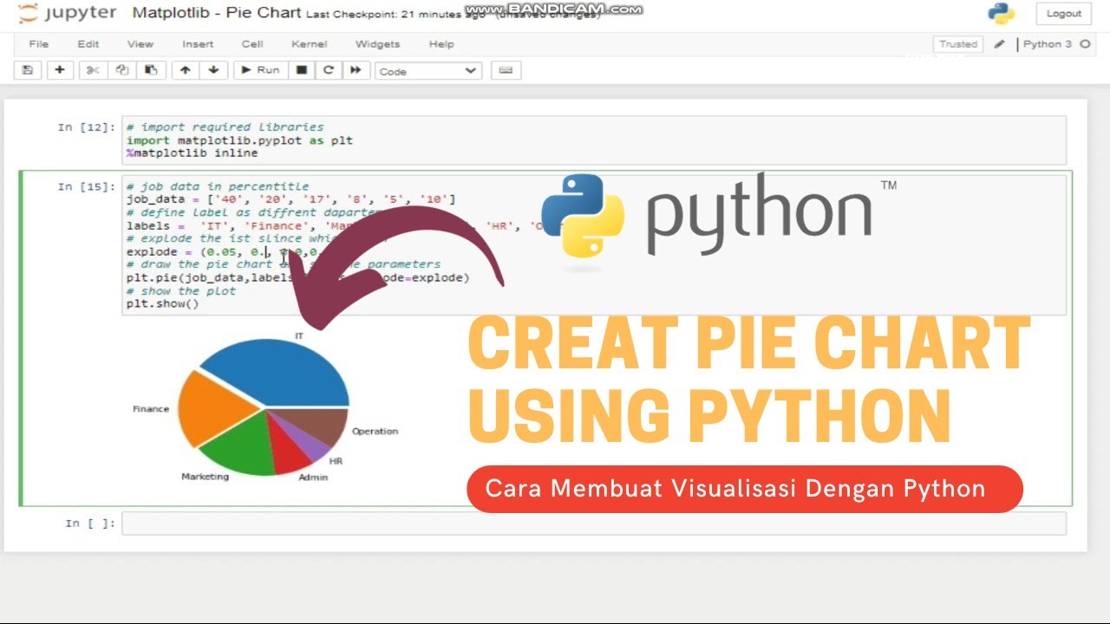
Task: Click the 'import matplotlib.pyplot as plt' code line
Action: [x=239, y=140]
